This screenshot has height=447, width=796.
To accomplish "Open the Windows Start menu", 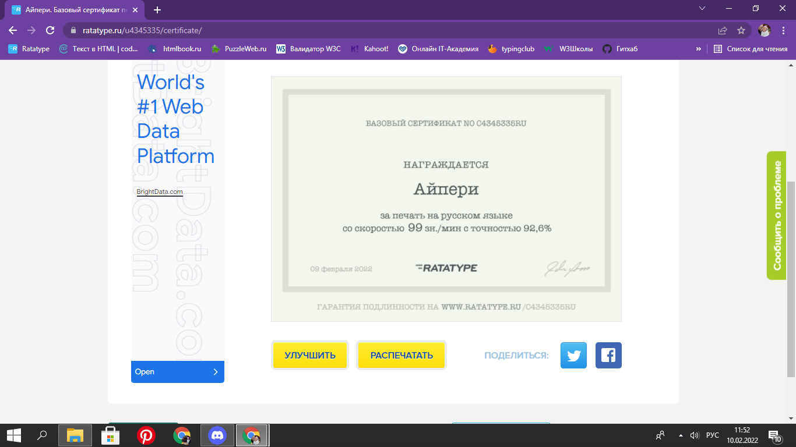I will tap(14, 435).
